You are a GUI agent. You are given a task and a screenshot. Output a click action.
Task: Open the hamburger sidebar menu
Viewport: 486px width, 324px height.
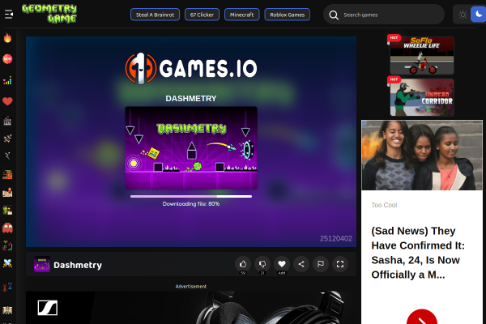(x=9, y=15)
